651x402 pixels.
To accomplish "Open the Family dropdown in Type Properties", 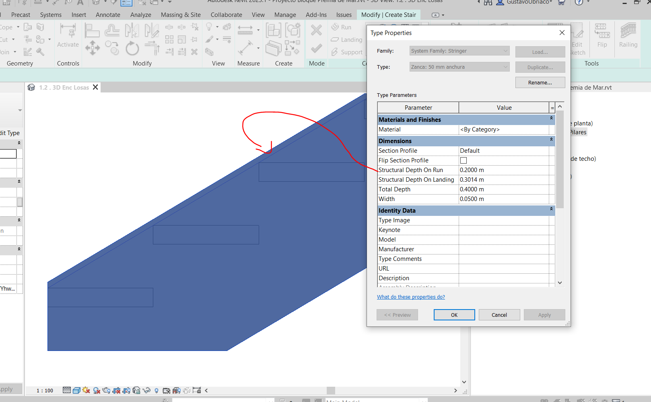I will (x=459, y=51).
